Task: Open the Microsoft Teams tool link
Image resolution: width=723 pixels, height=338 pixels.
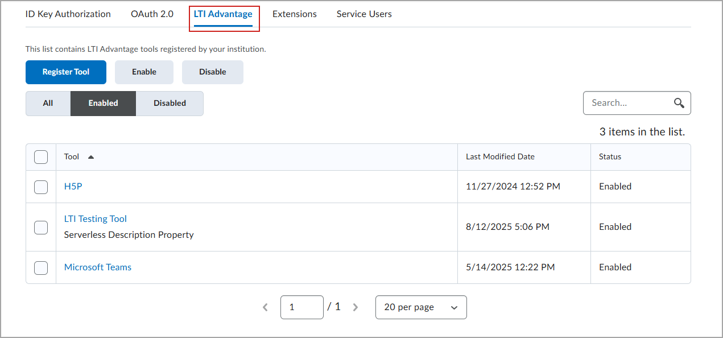Action: pyautogui.click(x=98, y=267)
